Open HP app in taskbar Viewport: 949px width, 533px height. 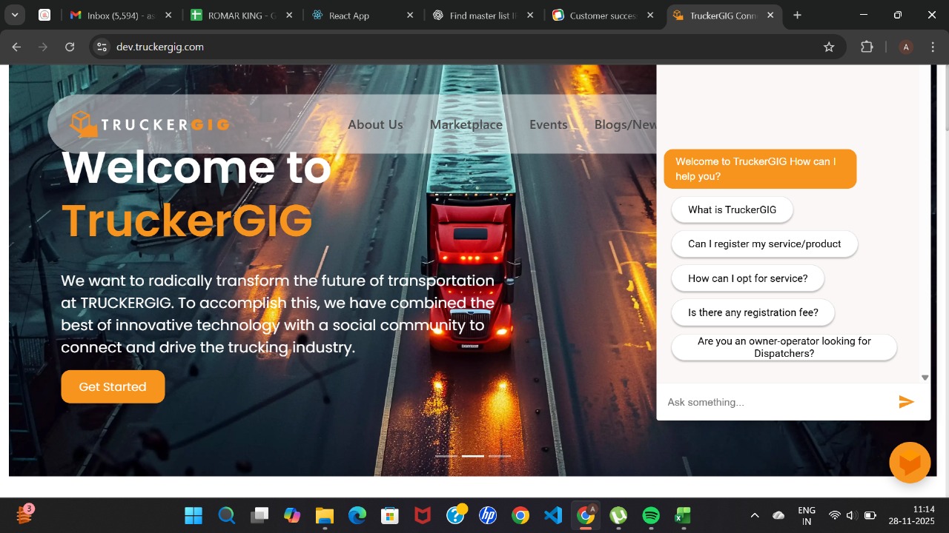pos(488,515)
